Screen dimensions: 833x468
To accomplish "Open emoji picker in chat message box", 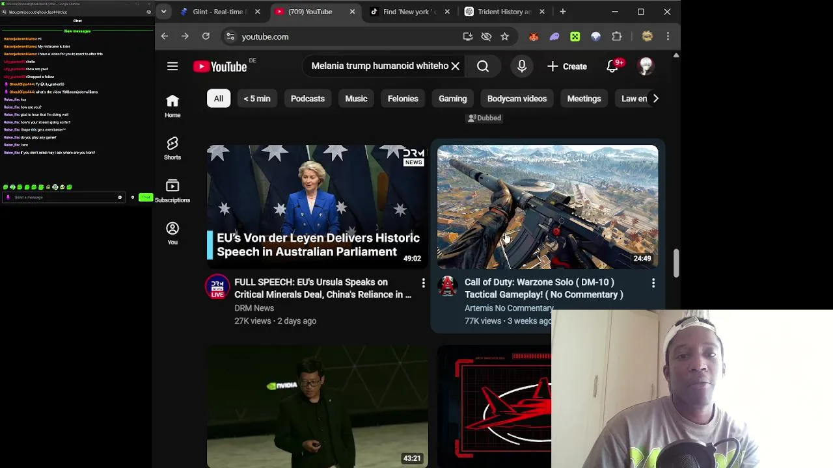I will 120,197.
